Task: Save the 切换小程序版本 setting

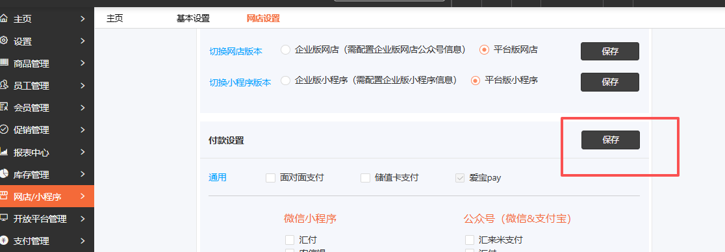Action: 610,82
